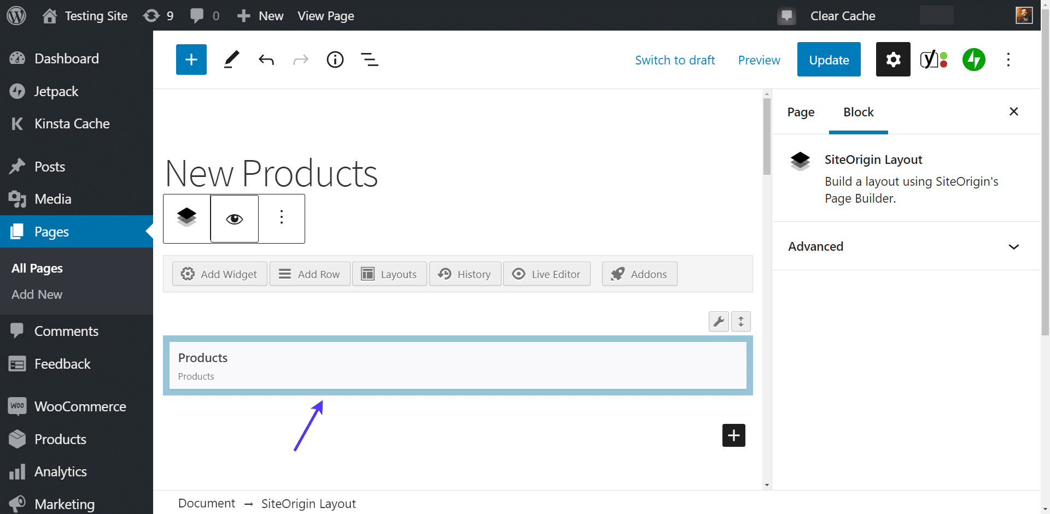The image size is (1050, 514).
Task: Select the pencil Tools icon
Action: pos(231,60)
